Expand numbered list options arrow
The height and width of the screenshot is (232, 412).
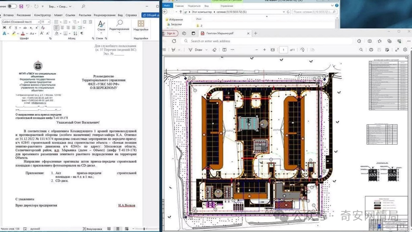(x=70, y=22)
